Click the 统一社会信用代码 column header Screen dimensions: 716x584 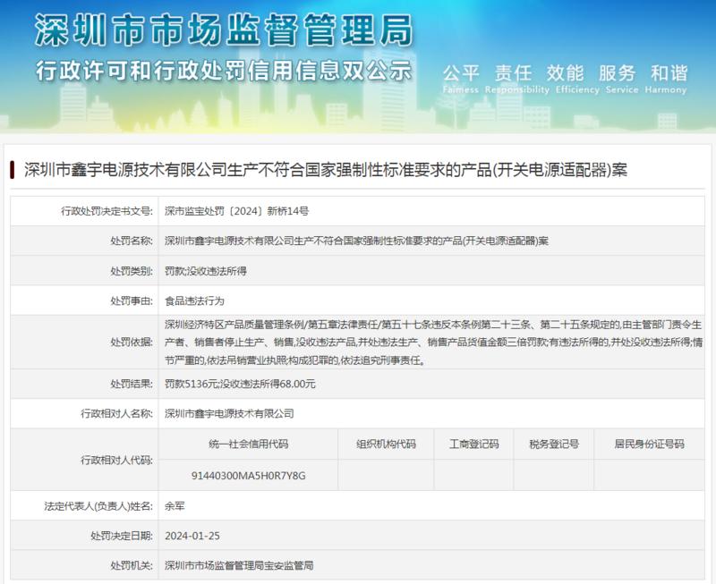(x=249, y=444)
